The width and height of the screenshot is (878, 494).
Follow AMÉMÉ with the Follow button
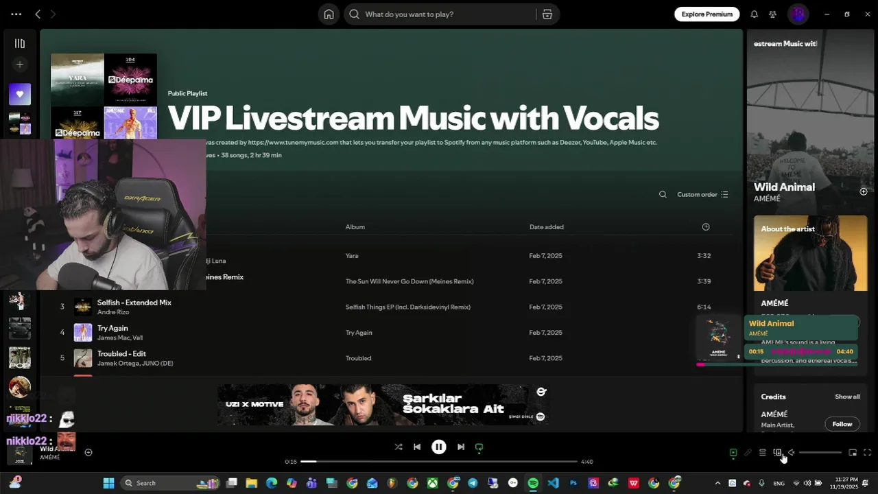[x=842, y=424]
